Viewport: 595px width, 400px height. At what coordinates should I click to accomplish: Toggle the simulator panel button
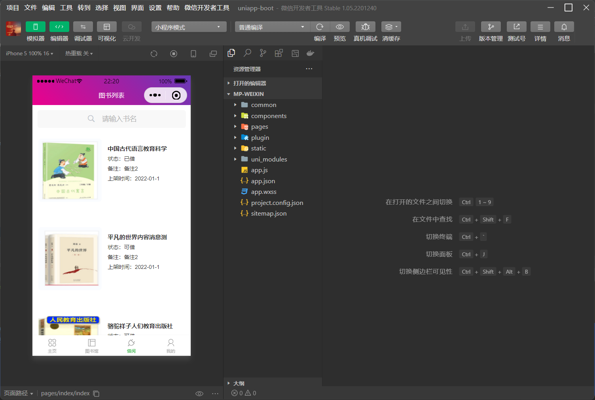[36, 26]
